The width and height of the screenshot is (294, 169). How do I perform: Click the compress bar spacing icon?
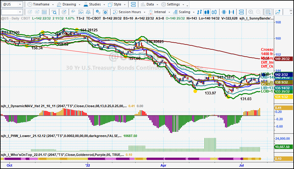[224, 12]
